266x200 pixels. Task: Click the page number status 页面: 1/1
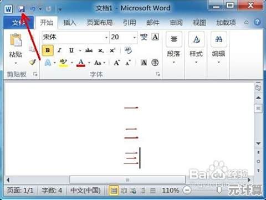click(x=20, y=190)
